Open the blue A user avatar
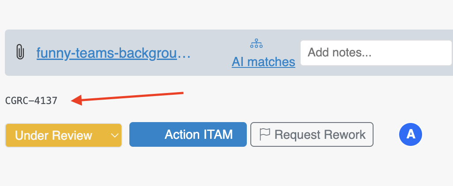Screen dimensions: 453x186 click(411, 134)
